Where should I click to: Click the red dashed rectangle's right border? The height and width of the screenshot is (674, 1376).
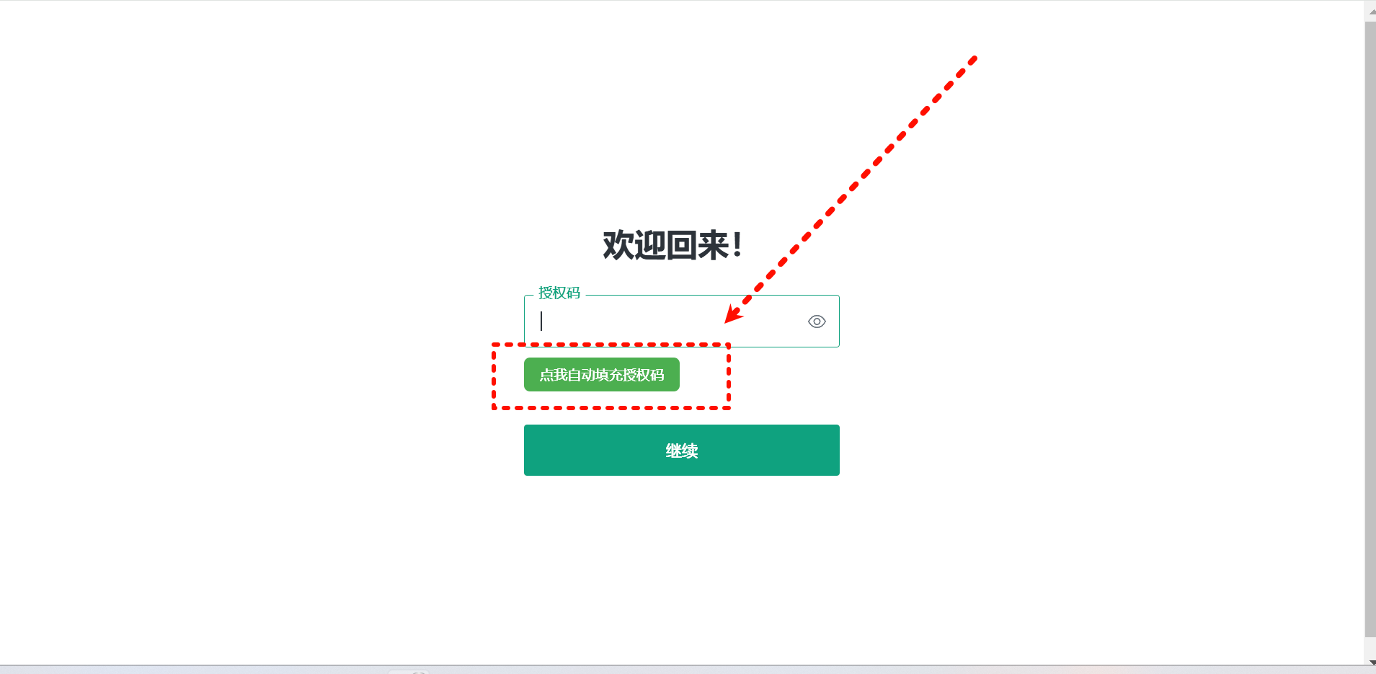pyautogui.click(x=729, y=376)
